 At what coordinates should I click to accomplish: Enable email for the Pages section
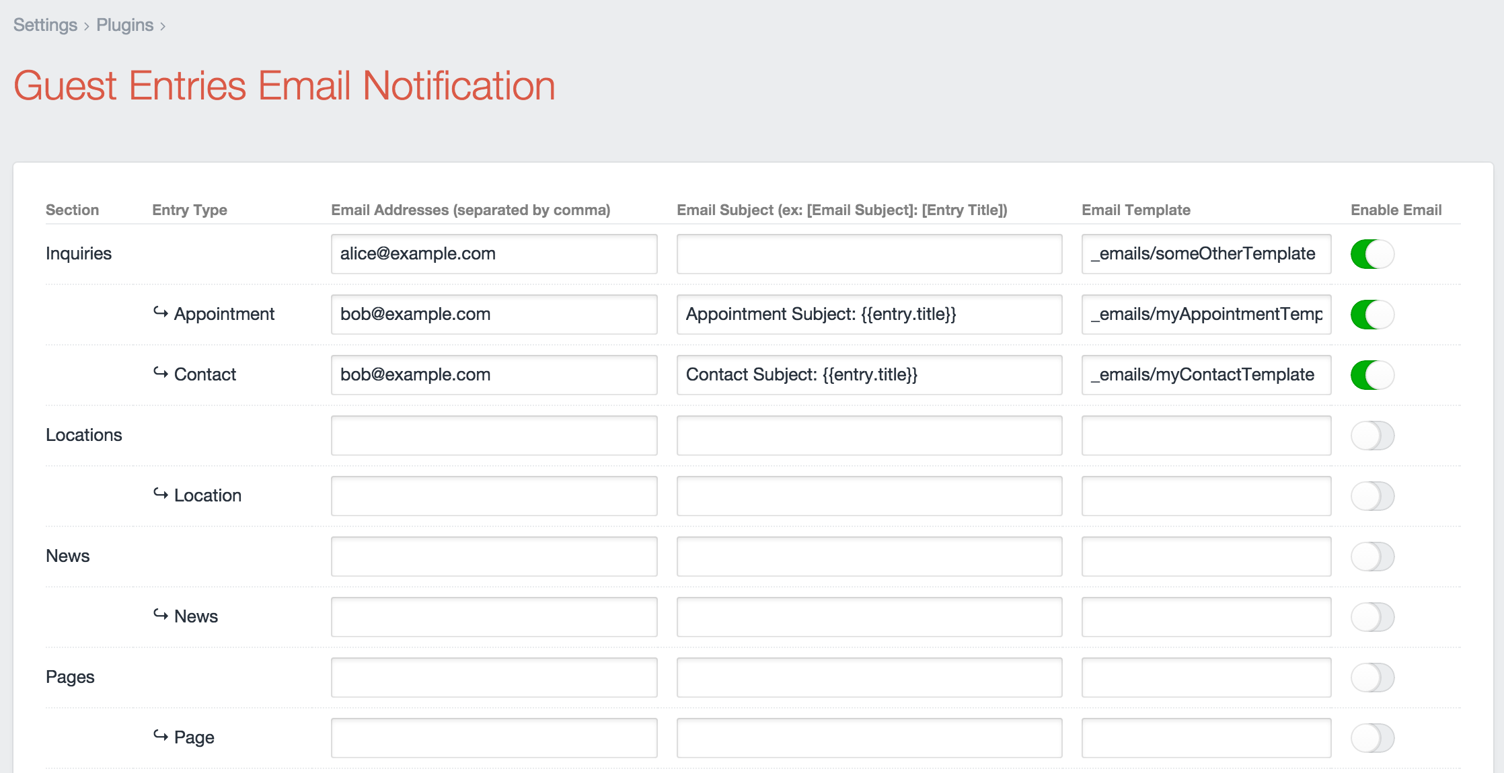[x=1372, y=678]
